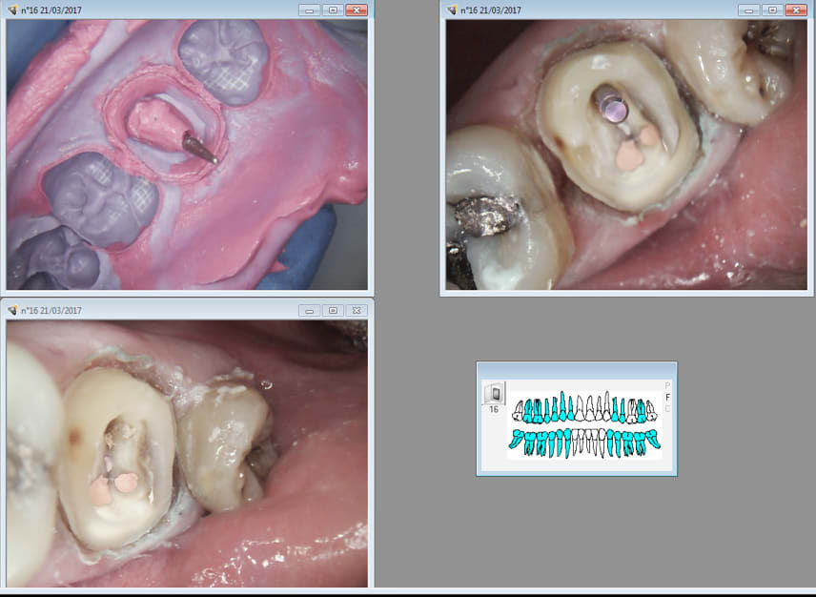Maximize the top-right tooth photo window
816x597 pixels.
(771, 10)
